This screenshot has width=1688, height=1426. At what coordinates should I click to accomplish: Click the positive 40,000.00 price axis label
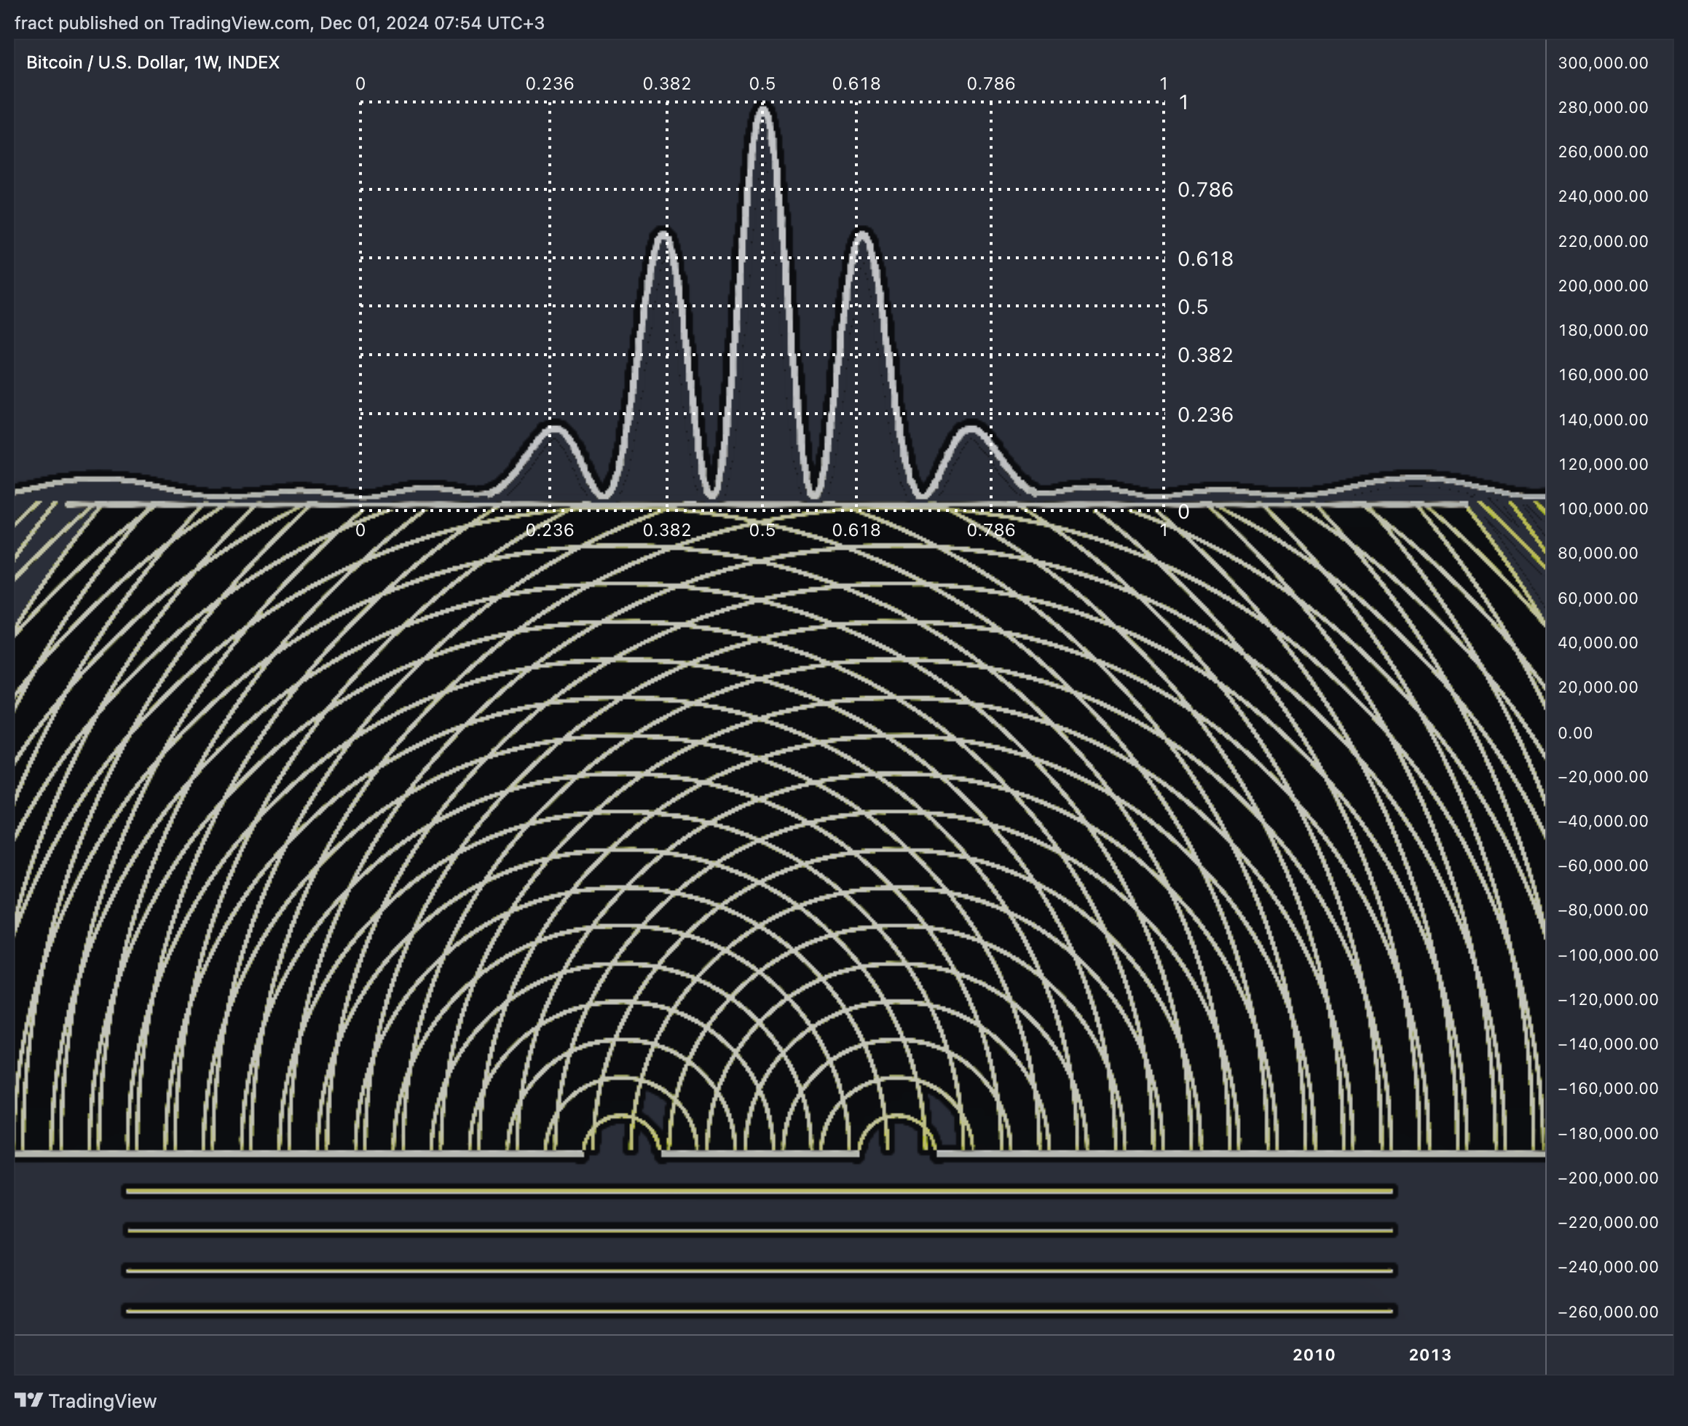[1598, 644]
